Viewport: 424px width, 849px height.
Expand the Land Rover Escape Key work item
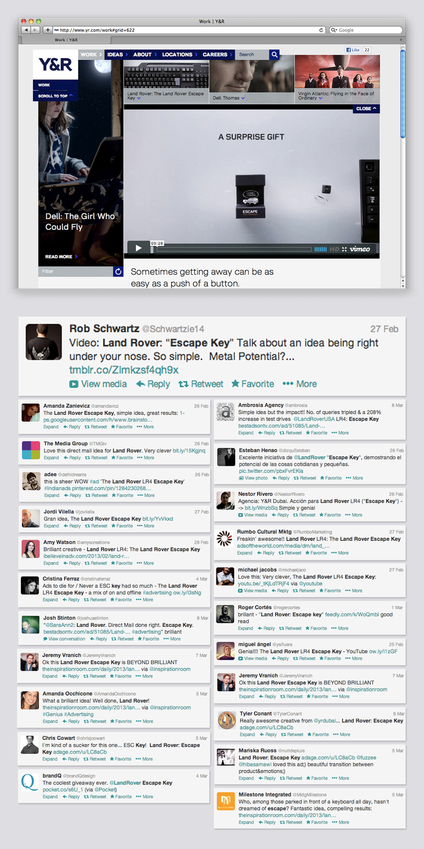[x=166, y=96]
